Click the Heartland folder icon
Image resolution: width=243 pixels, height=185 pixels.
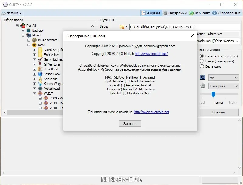(x=40, y=69)
